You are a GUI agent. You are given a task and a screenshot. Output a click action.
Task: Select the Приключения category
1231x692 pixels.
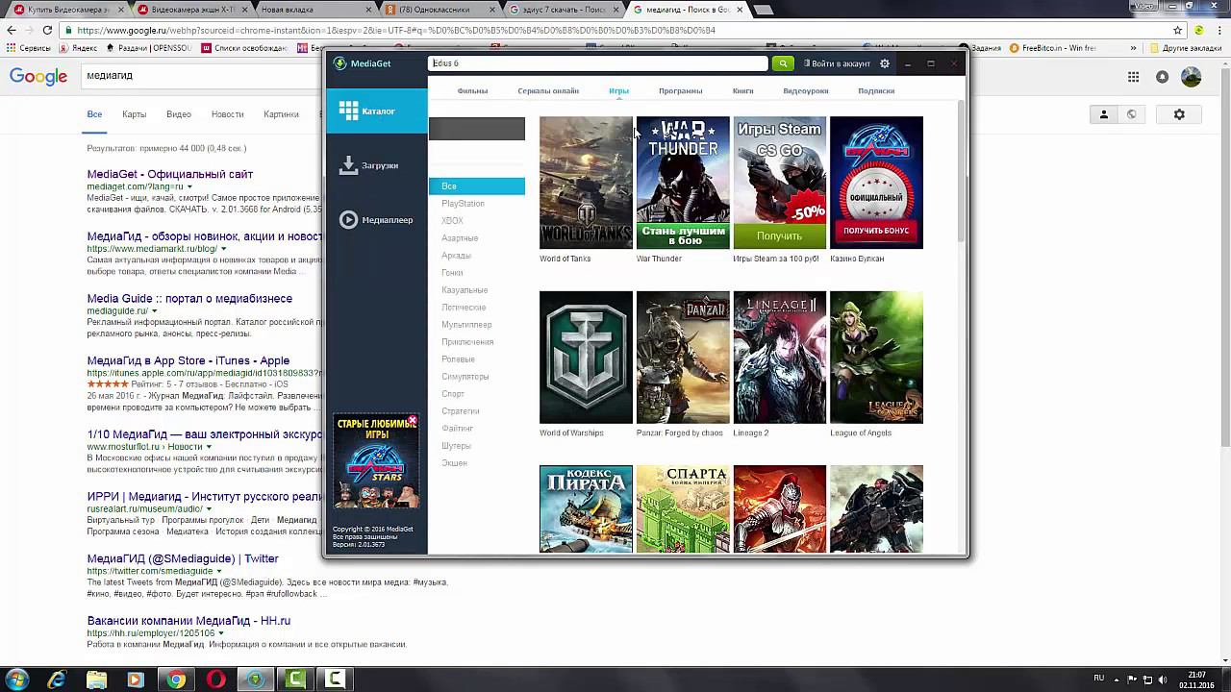pyautogui.click(x=467, y=342)
